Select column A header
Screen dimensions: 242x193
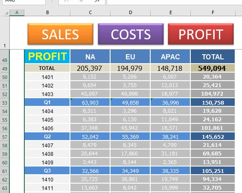point(17,12)
